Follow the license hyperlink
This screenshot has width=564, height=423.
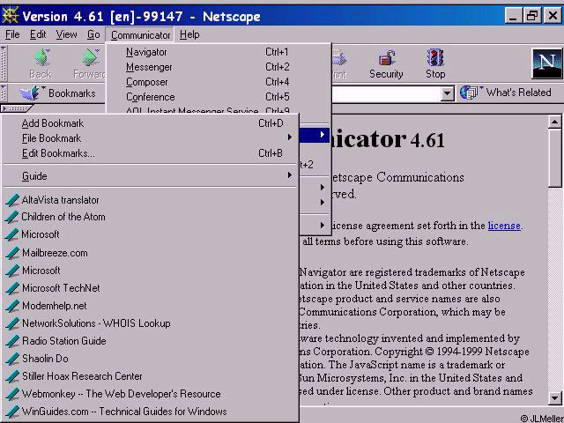(x=504, y=226)
